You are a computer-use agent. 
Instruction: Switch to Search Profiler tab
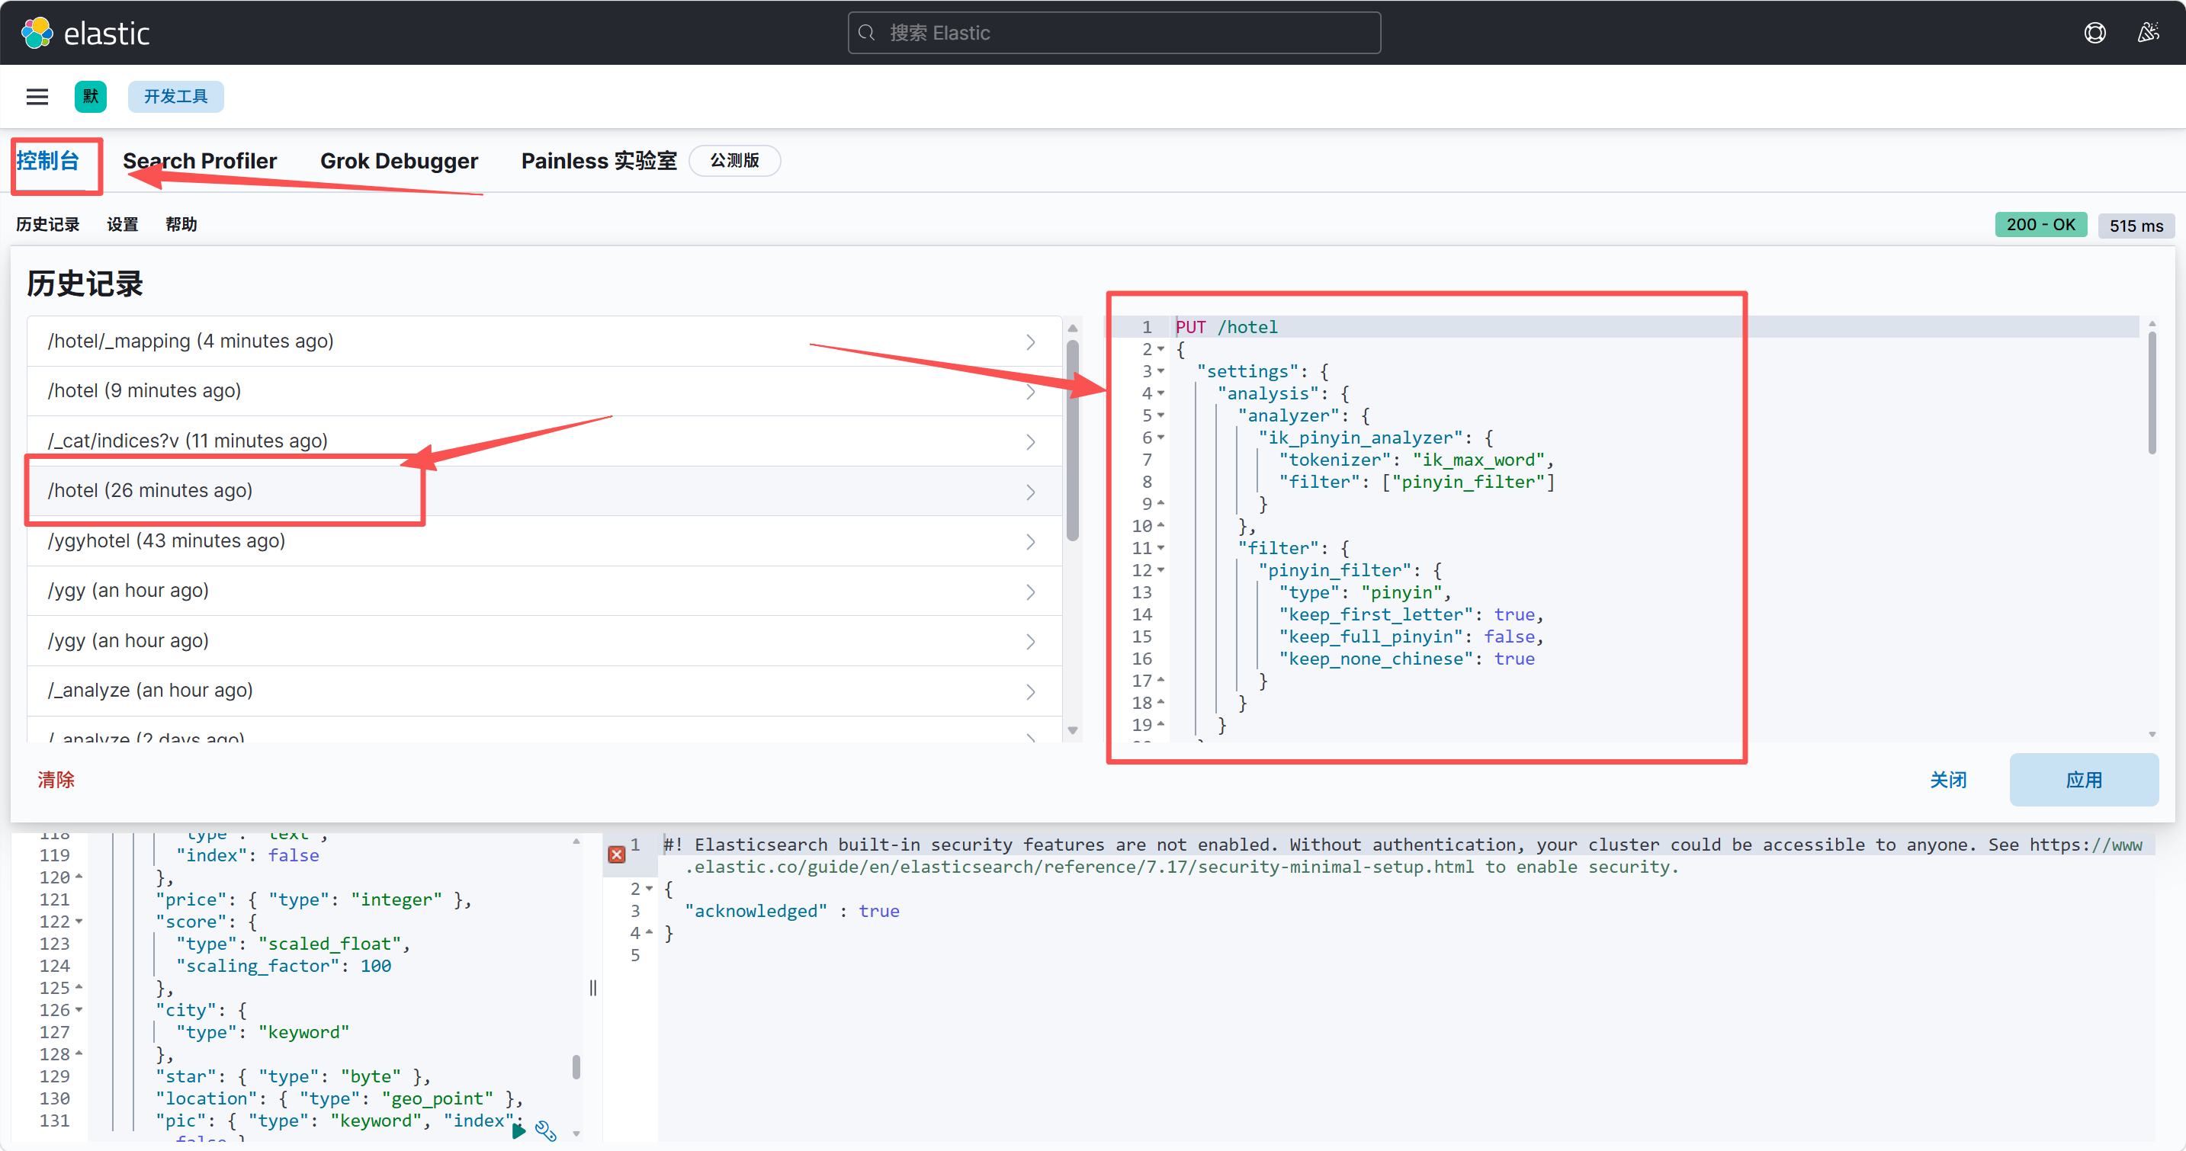[200, 161]
